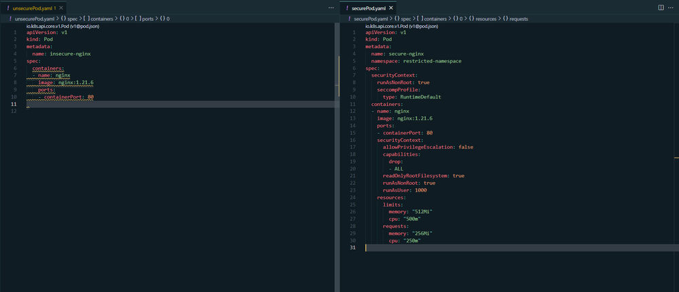Screen dimensions: 679x292
Task: Open the resources breadcrumb in right editor
Action: [483, 19]
